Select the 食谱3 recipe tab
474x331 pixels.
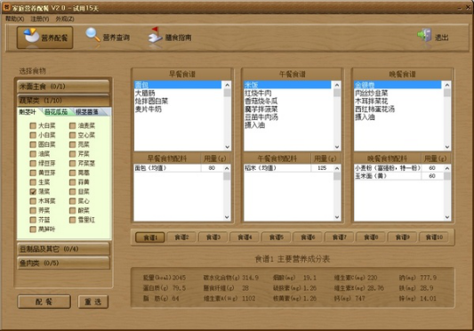point(213,238)
